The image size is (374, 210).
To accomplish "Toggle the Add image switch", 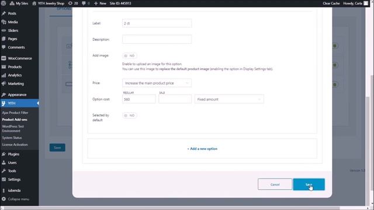I will (x=130, y=55).
